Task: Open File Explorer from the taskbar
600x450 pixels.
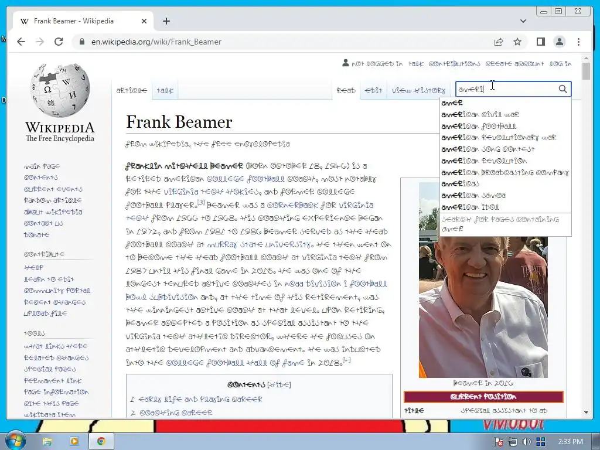Action: point(47,442)
